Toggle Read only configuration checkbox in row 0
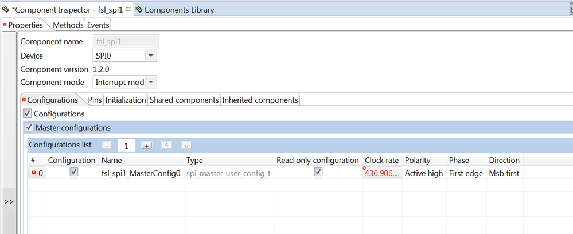 click(x=318, y=172)
